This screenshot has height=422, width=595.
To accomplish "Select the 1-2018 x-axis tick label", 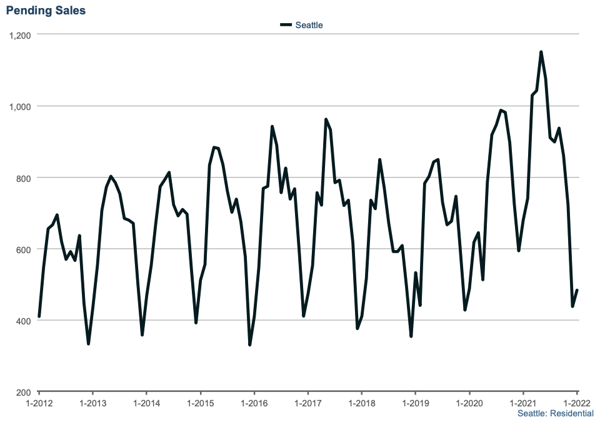I will (x=361, y=403).
